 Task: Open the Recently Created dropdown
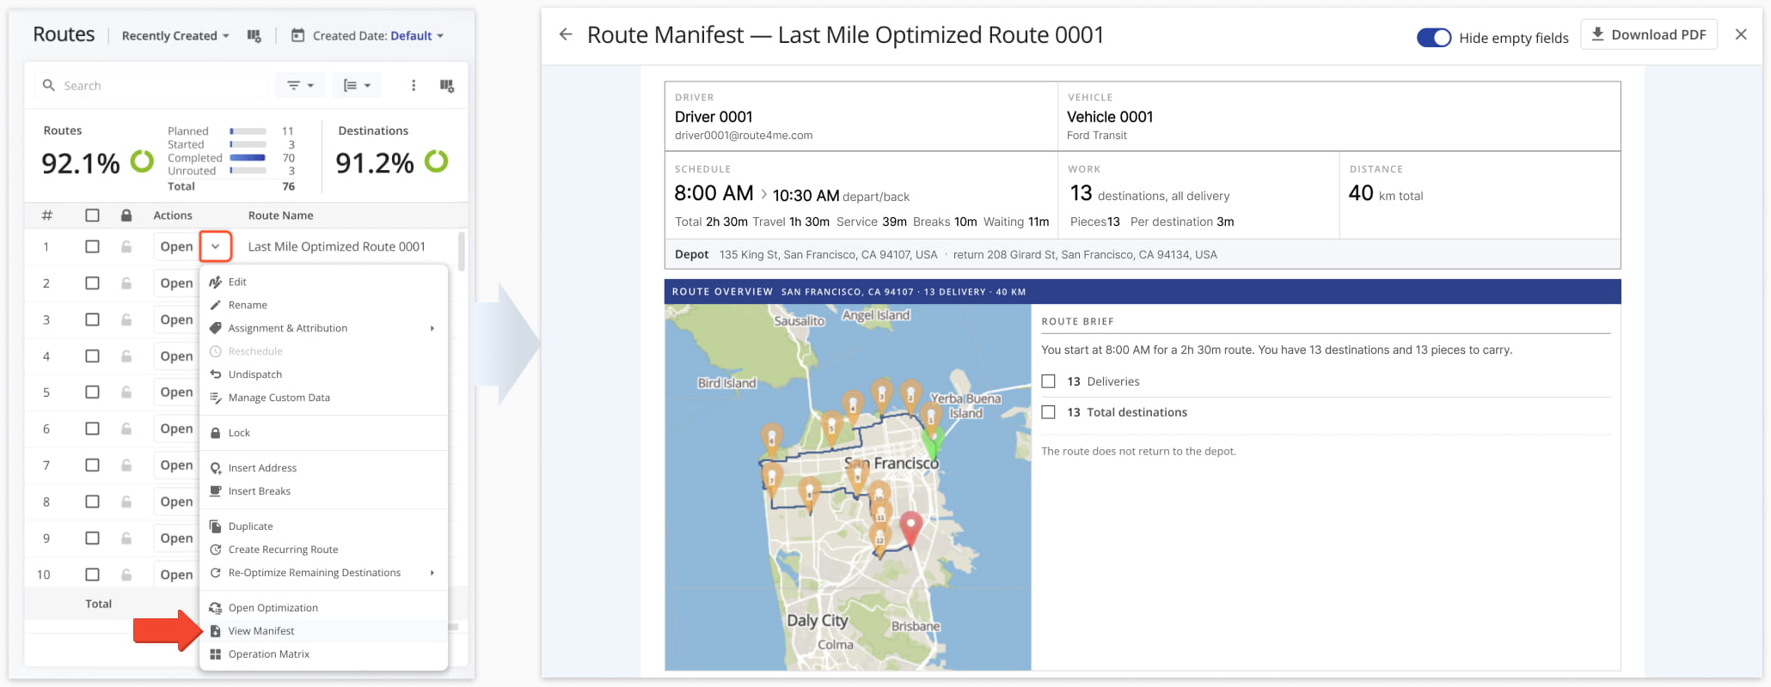pyautogui.click(x=175, y=35)
